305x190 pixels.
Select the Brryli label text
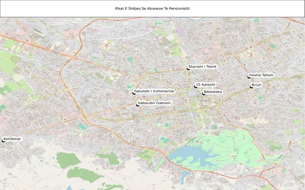click(256, 85)
